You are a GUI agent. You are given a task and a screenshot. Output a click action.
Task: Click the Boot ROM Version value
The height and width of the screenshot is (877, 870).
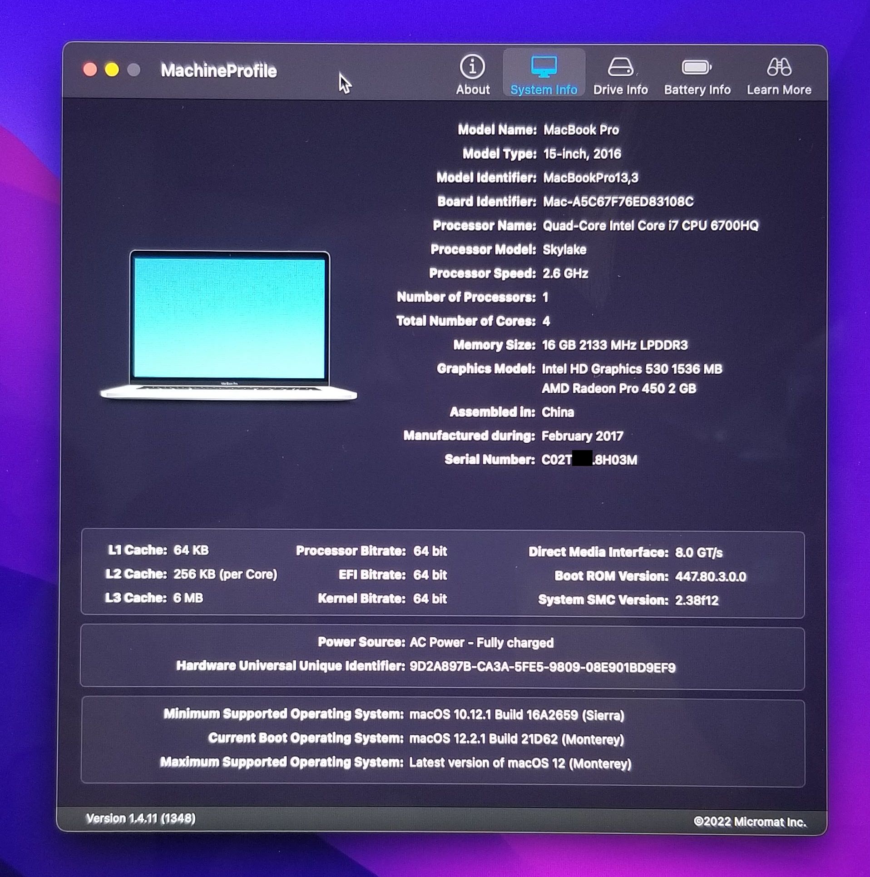pyautogui.click(x=710, y=576)
